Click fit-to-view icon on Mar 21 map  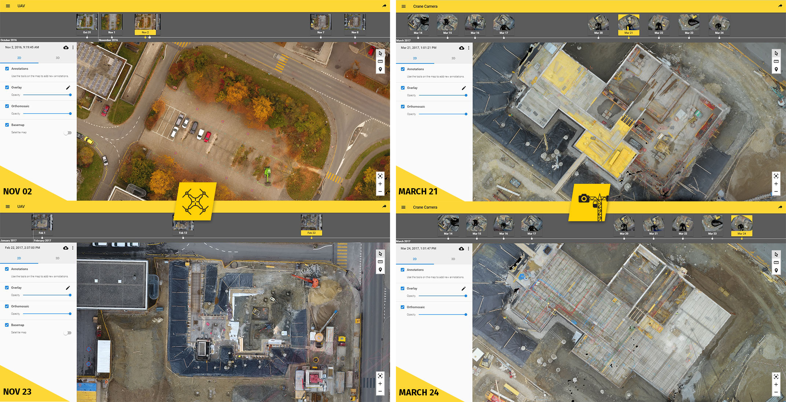pyautogui.click(x=776, y=176)
